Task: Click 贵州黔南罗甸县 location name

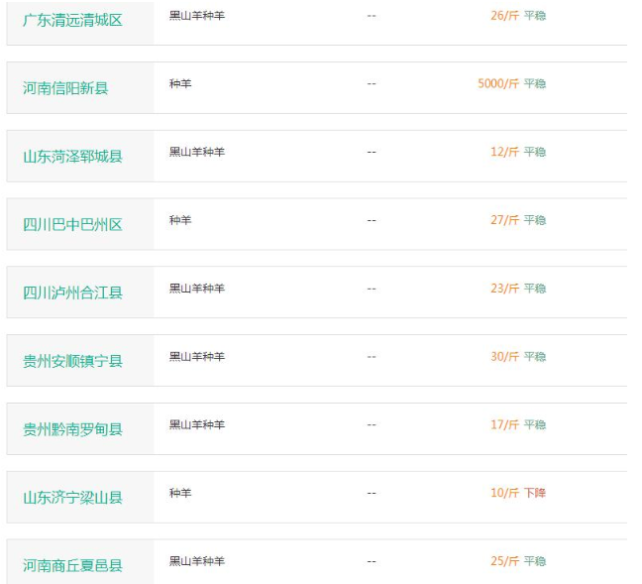Action: (72, 429)
